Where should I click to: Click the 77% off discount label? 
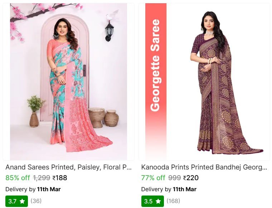coord(153,178)
